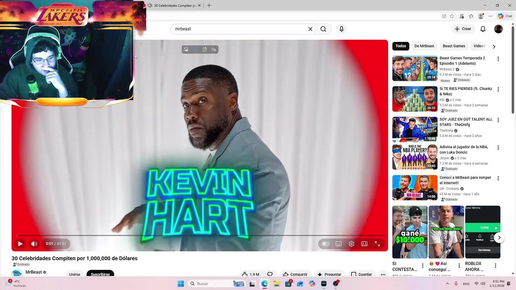This screenshot has height=290, width=516.
Task: Select the De MrBeast filter chip
Action: pos(424,46)
